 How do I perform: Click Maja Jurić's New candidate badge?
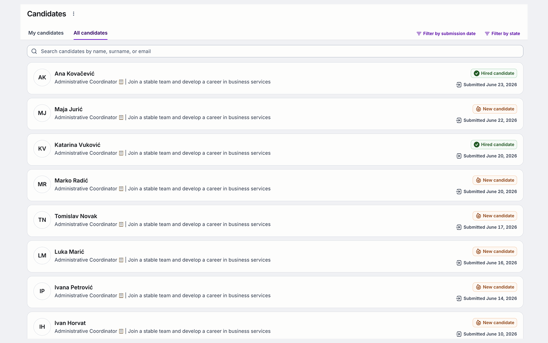point(495,109)
